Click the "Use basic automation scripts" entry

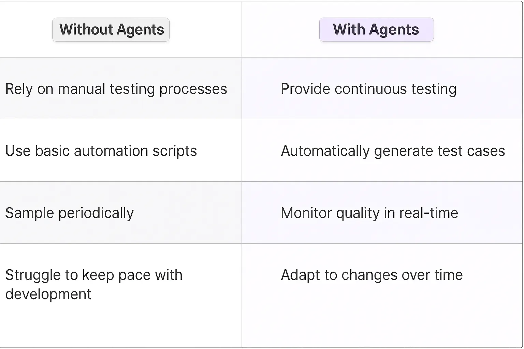tap(101, 151)
